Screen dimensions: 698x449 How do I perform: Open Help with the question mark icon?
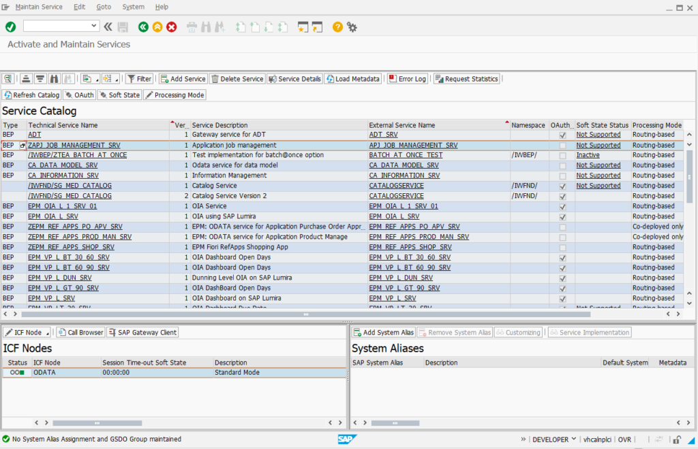pyautogui.click(x=337, y=27)
